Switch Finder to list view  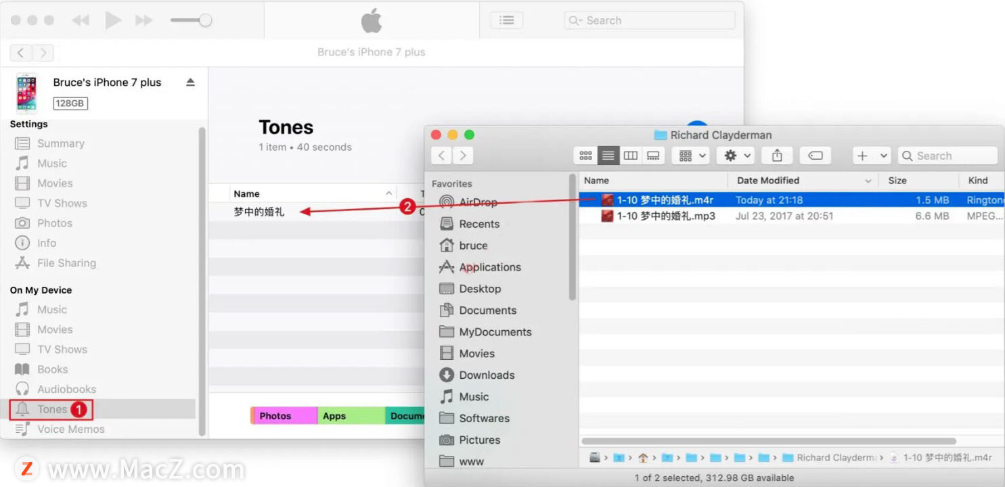(608, 156)
